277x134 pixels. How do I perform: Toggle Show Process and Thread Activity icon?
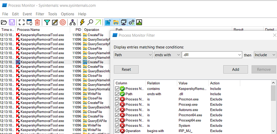click(132, 22)
